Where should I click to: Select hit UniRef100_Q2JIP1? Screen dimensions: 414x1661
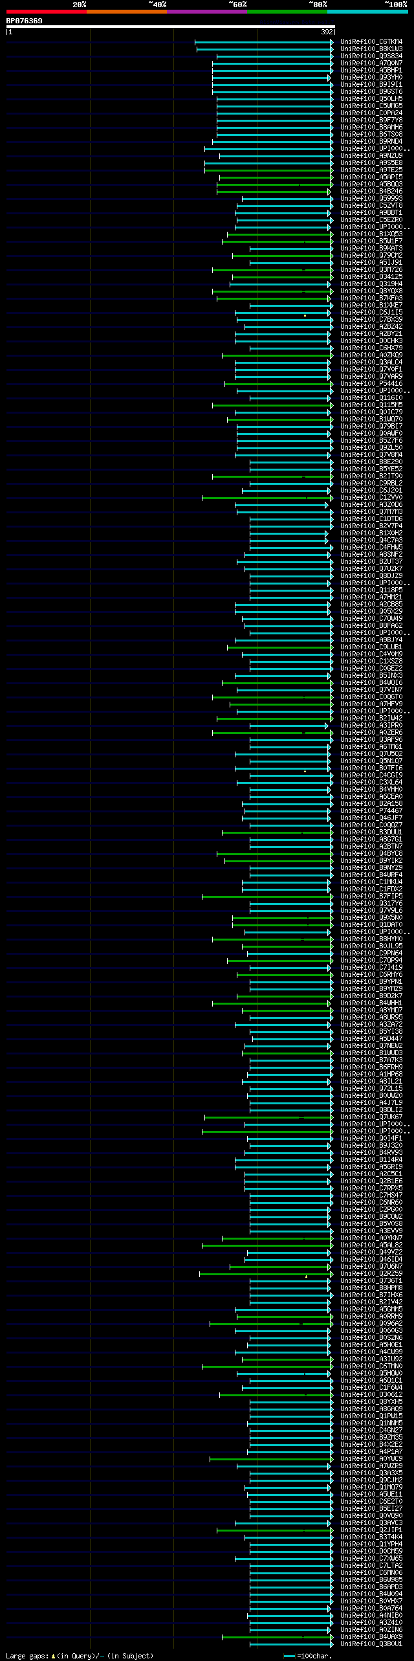pyautogui.click(x=371, y=1530)
